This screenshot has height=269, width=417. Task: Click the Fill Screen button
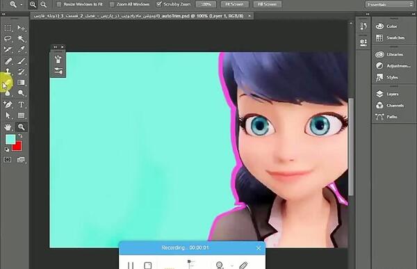pyautogui.click(x=267, y=4)
